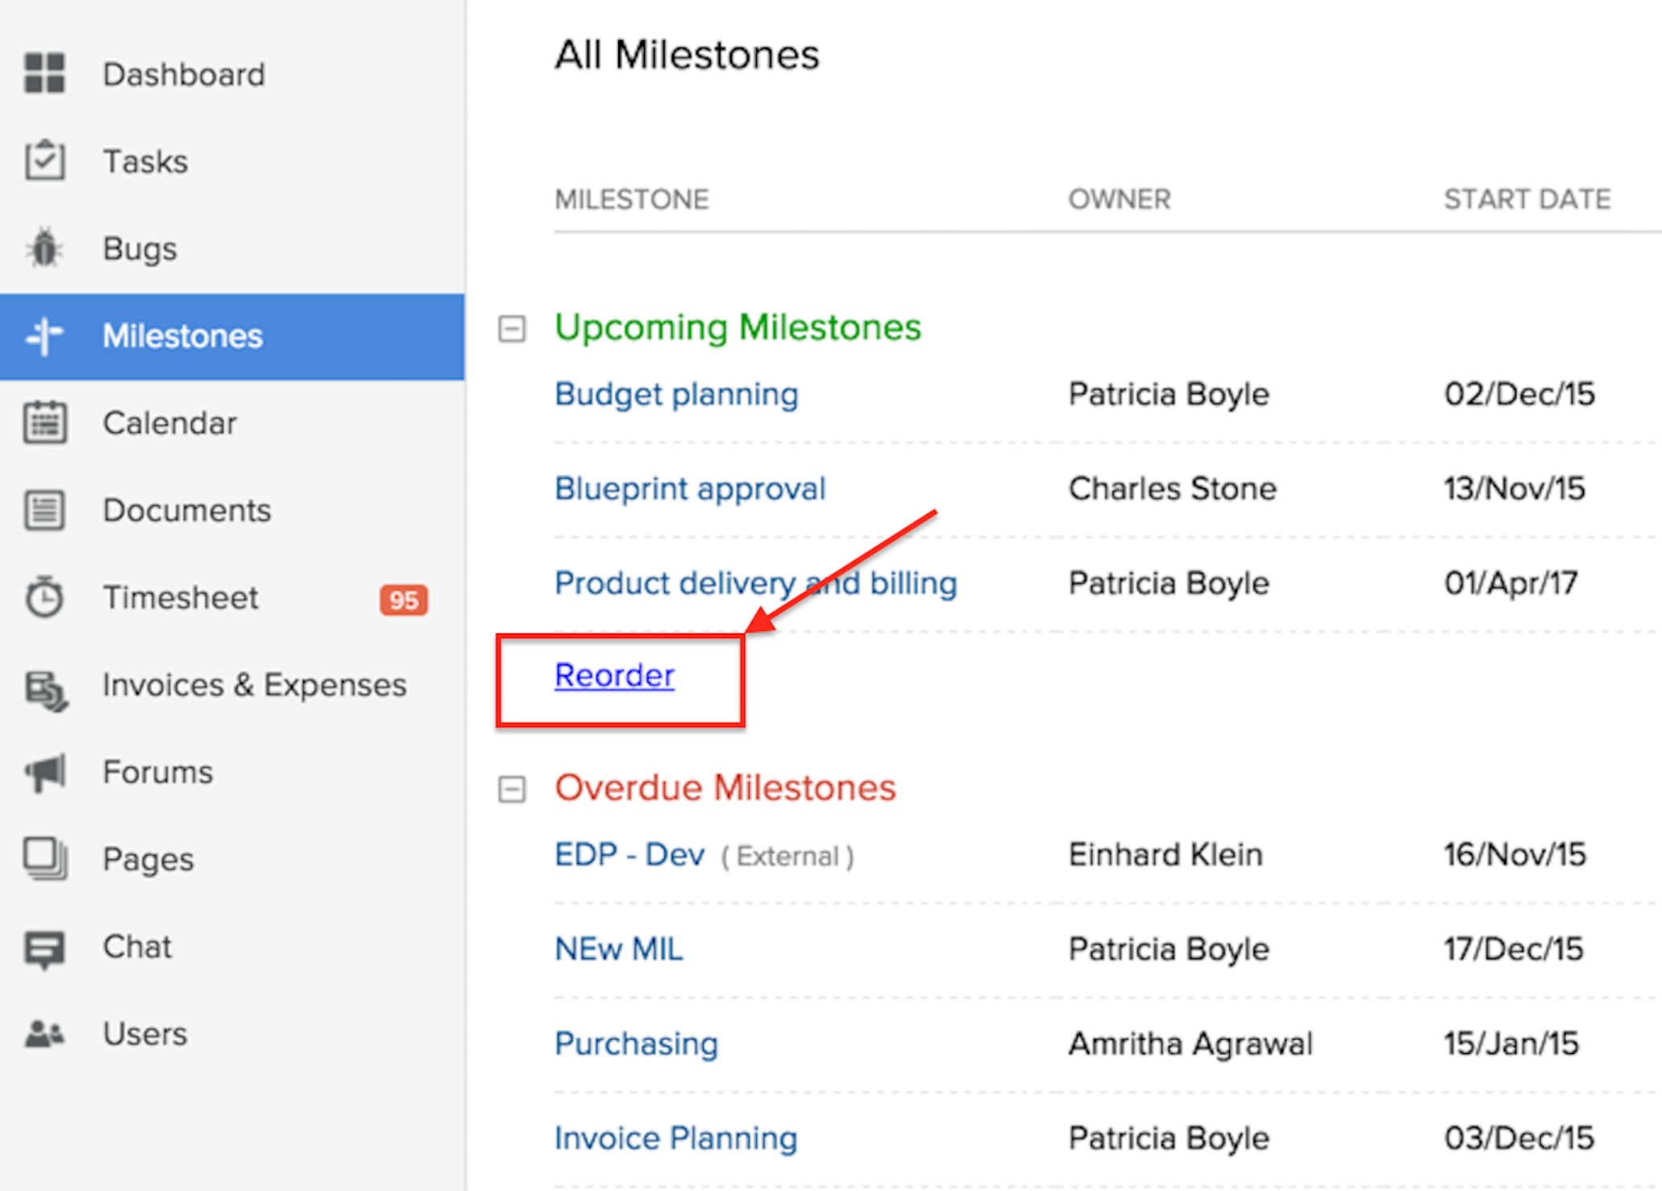Viewport: 1662px width, 1191px height.
Task: Click the Timesheet clock icon
Action: point(44,597)
